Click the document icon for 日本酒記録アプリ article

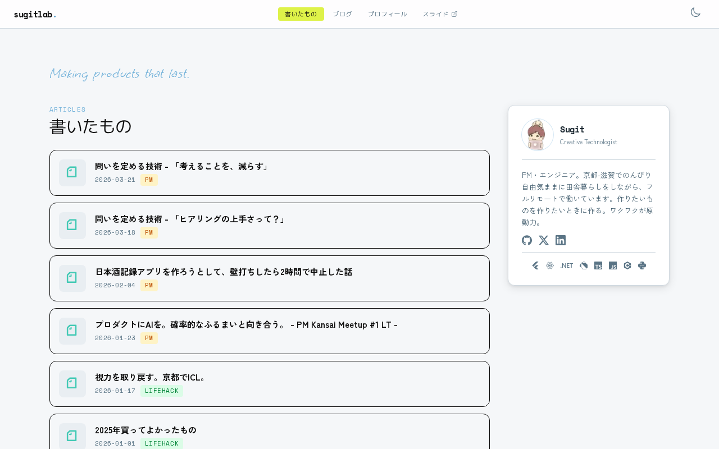click(x=72, y=278)
